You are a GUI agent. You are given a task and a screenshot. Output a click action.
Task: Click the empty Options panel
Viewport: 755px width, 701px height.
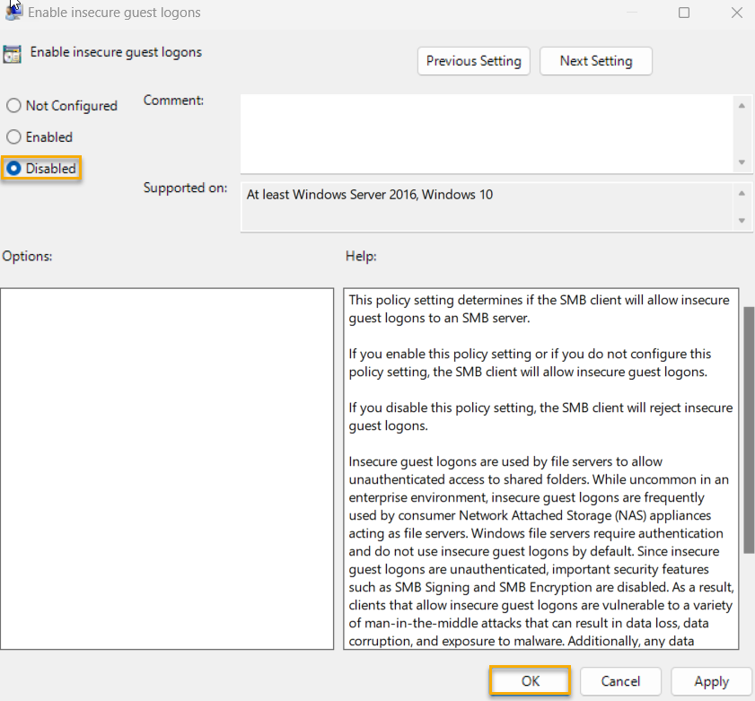167,467
